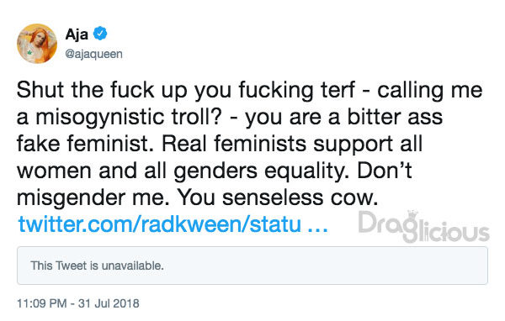Click the word terf in the tweet

point(338,90)
